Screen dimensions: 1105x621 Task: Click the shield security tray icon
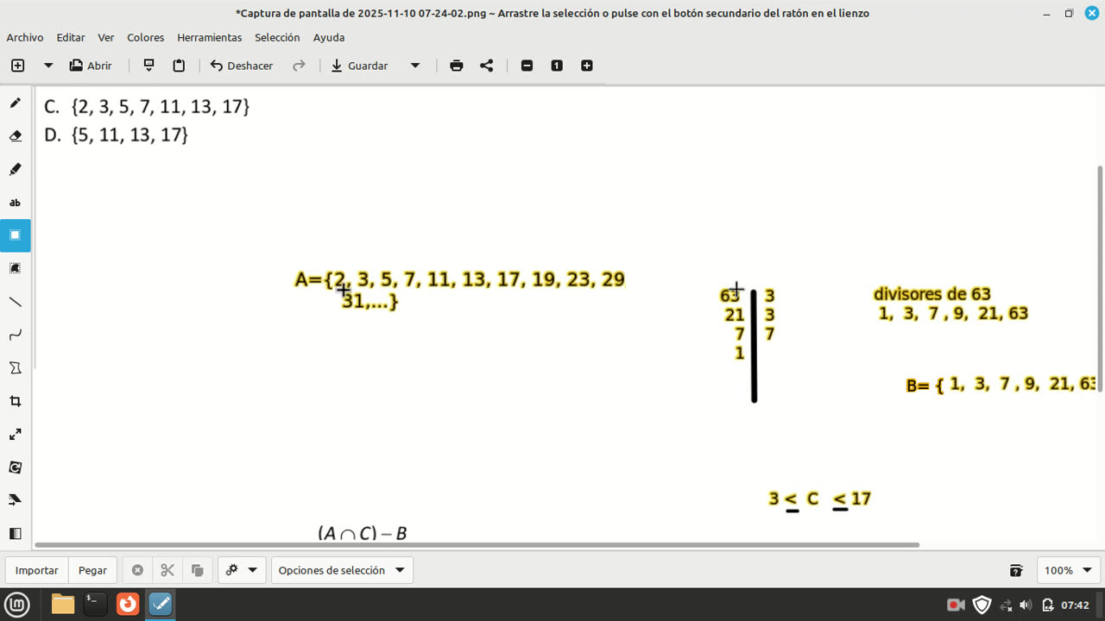982,605
